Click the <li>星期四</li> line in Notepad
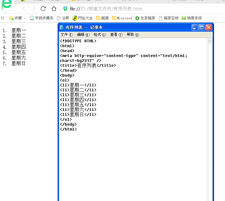 [x=78, y=100]
